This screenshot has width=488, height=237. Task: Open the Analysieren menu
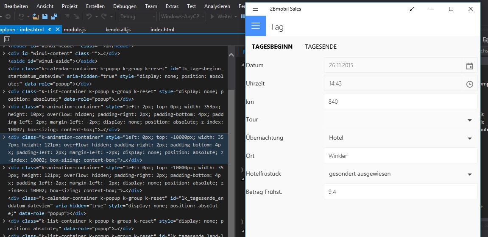[217, 6]
